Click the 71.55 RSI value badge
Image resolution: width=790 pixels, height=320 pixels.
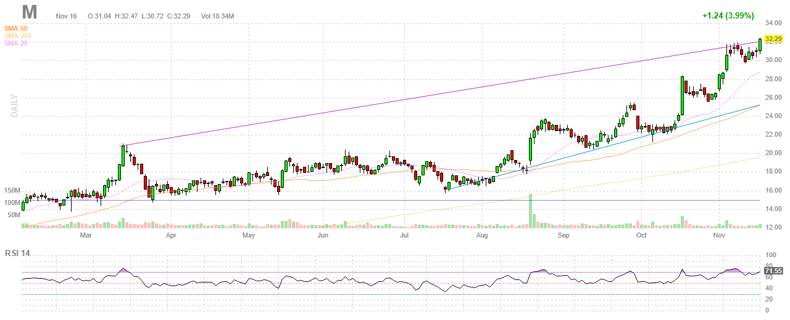click(772, 271)
